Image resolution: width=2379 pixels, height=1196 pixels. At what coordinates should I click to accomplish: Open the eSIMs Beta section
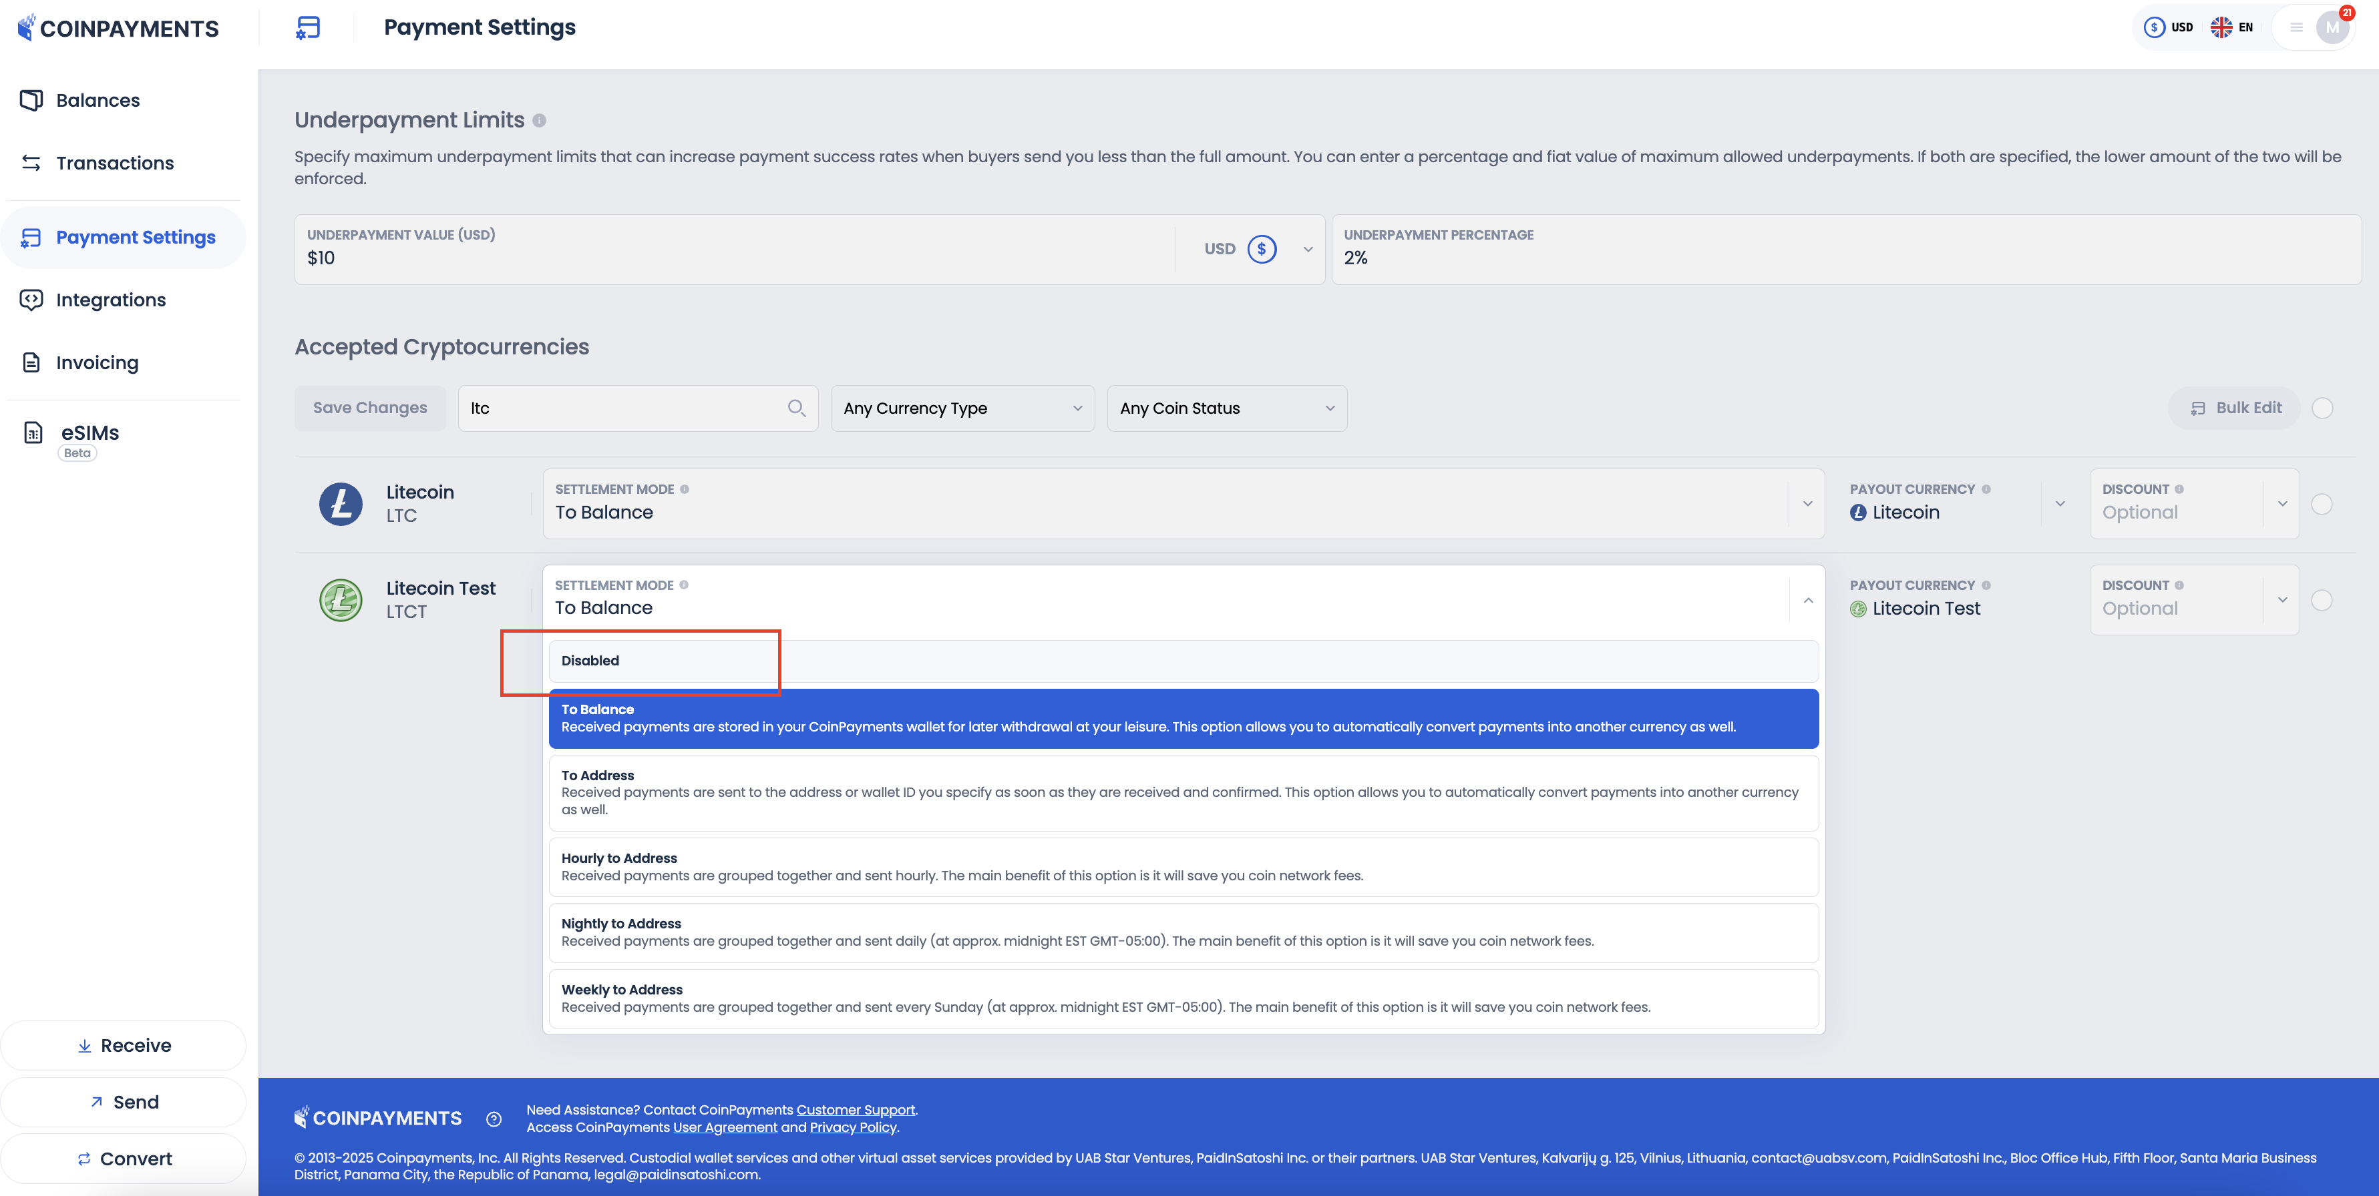click(x=89, y=432)
